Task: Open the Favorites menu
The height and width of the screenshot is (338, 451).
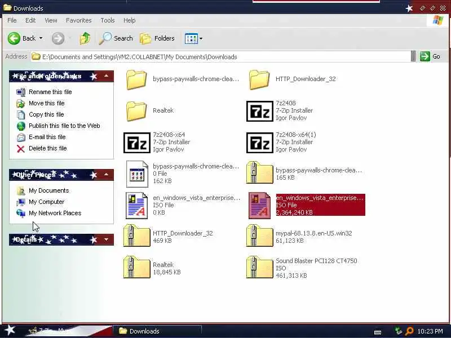Action: point(78,20)
